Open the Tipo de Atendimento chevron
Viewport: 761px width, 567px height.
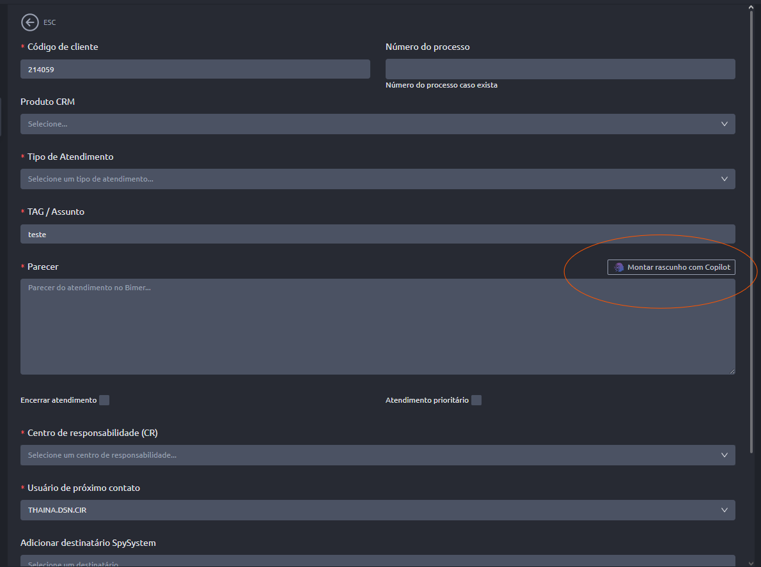724,179
